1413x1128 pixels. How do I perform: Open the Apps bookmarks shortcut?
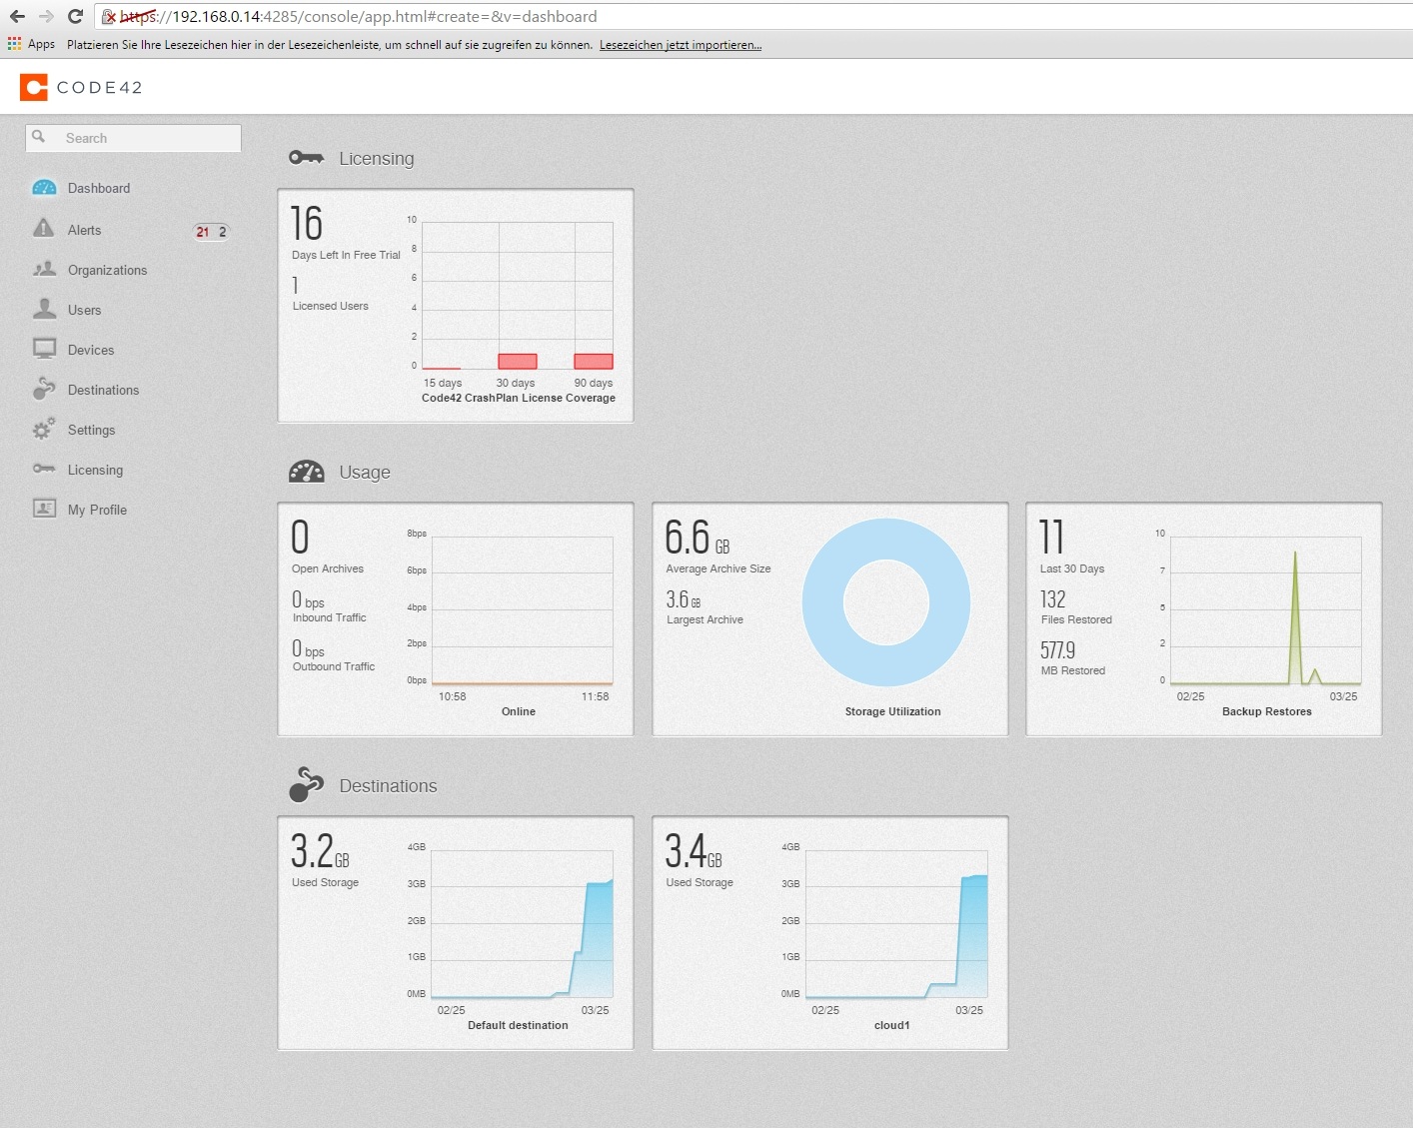31,44
